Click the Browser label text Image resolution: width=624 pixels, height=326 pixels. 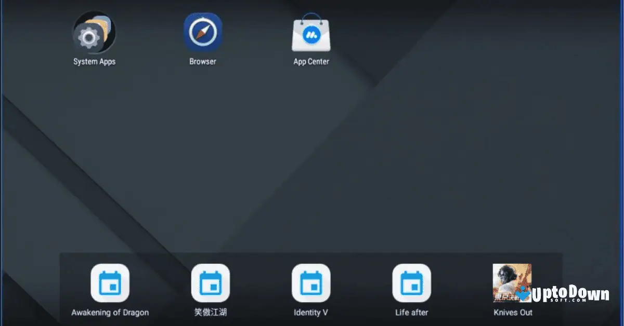point(202,61)
